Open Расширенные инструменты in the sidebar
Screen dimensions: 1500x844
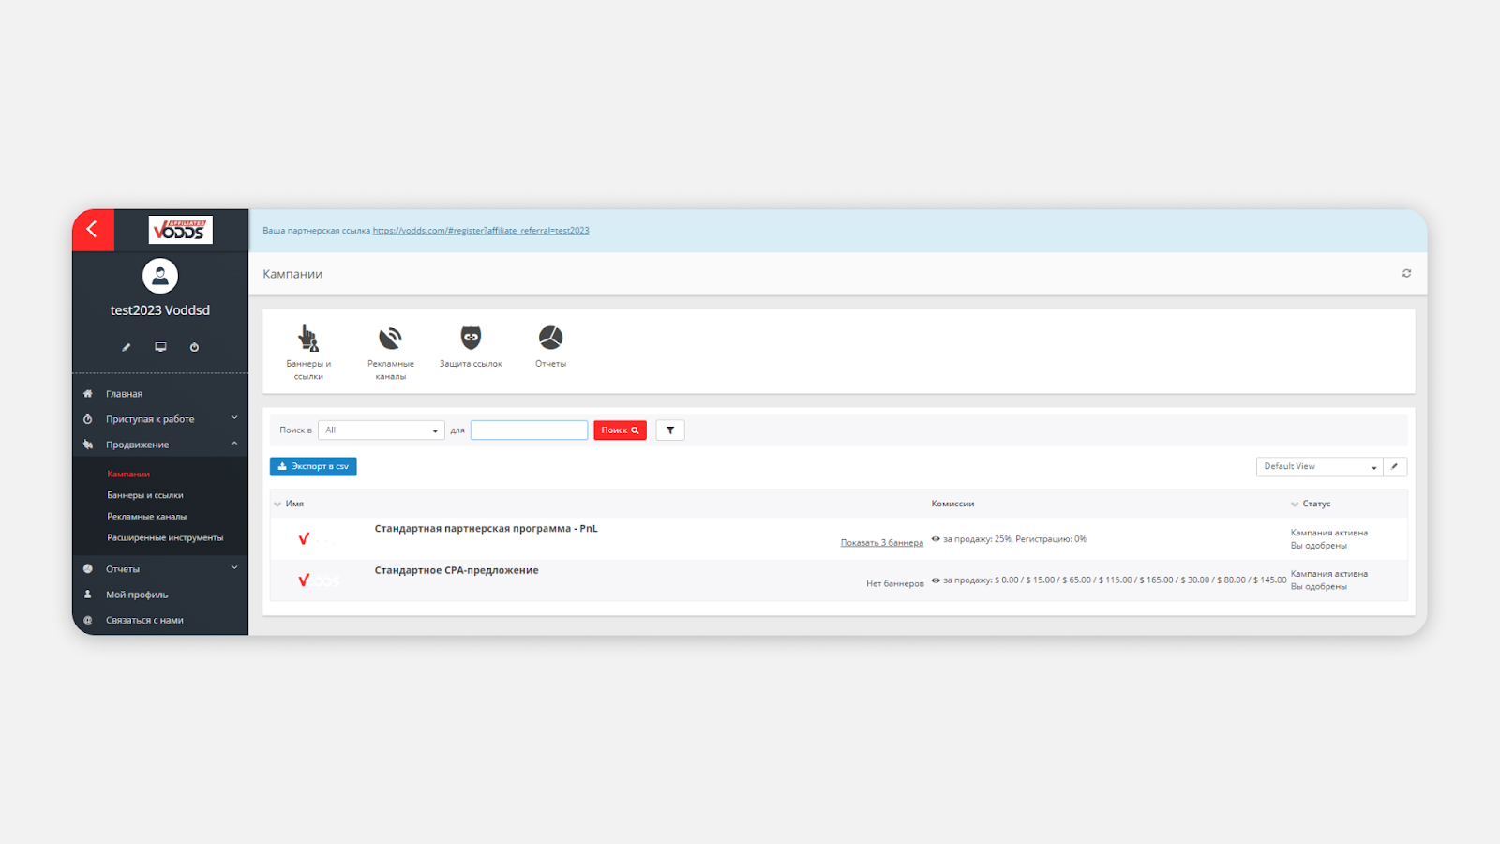click(x=165, y=538)
